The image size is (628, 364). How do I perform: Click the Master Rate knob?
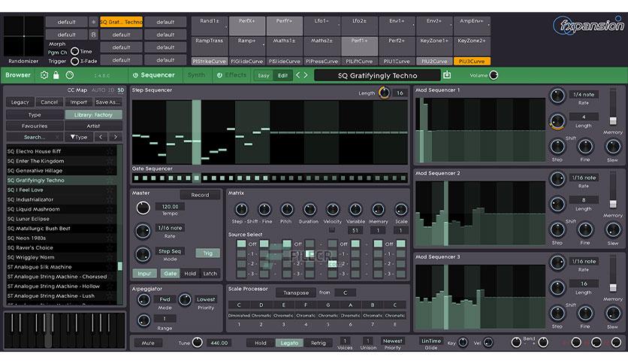(143, 231)
